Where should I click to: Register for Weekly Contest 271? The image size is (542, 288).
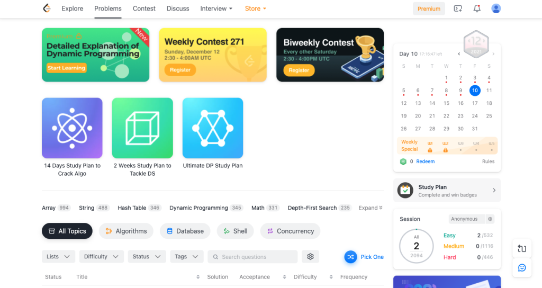180,70
